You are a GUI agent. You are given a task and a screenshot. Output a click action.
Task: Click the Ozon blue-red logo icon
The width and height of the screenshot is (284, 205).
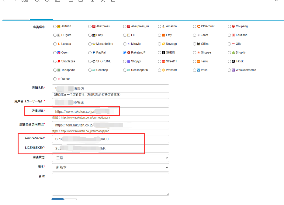click(x=59, y=52)
